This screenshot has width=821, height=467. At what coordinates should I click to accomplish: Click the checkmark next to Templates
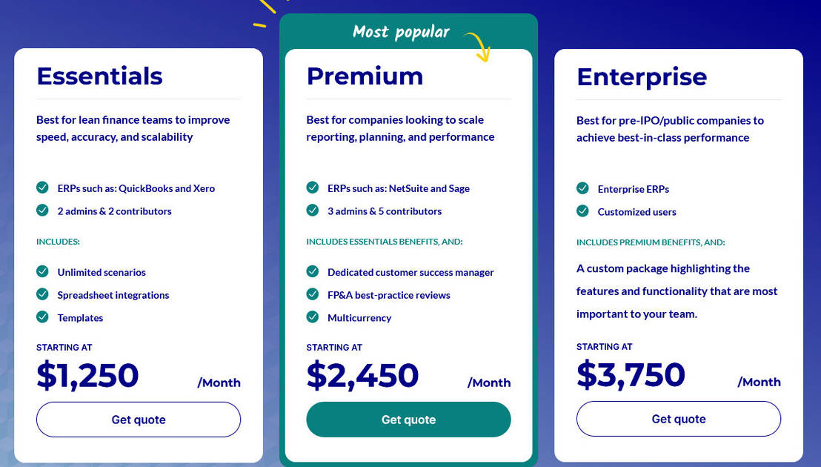point(42,318)
